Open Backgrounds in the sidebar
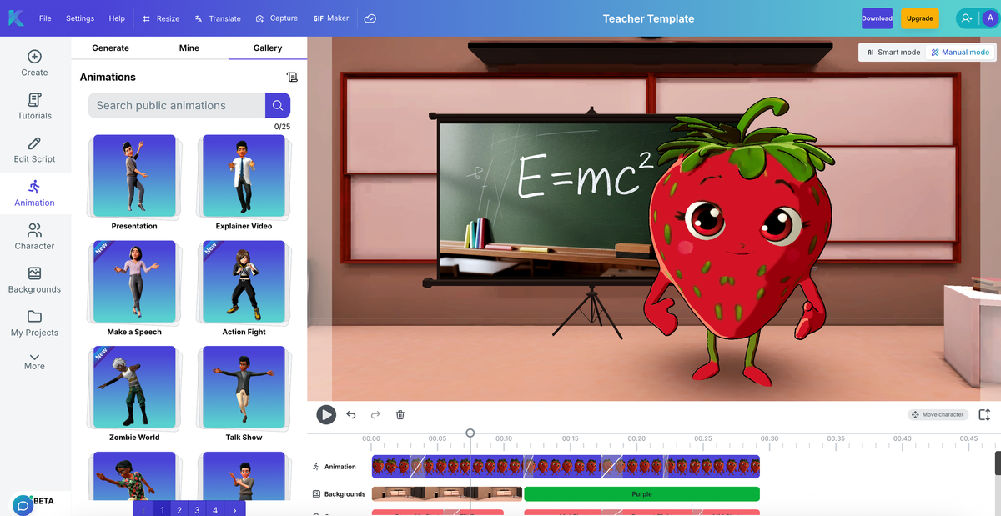 click(34, 280)
